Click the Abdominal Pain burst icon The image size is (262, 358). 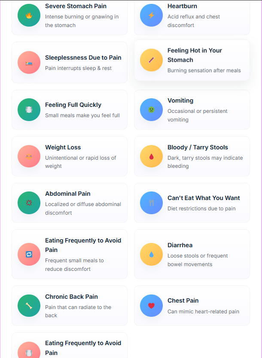29,203
